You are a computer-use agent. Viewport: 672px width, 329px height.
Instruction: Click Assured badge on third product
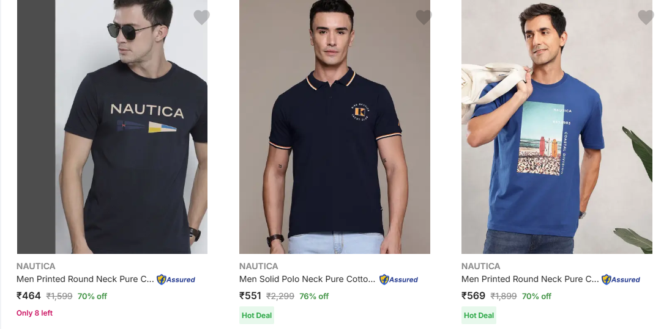(x=621, y=280)
